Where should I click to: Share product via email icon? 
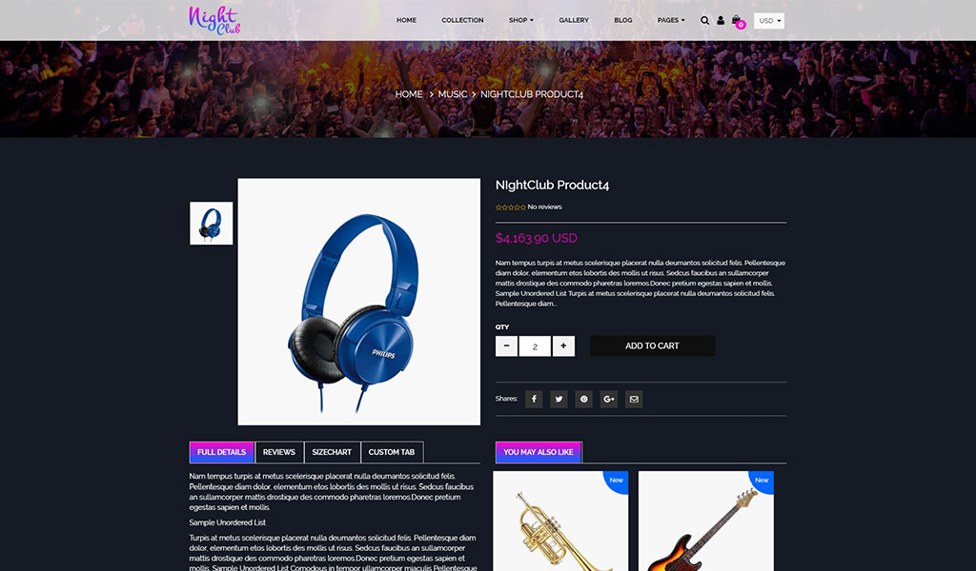(634, 399)
